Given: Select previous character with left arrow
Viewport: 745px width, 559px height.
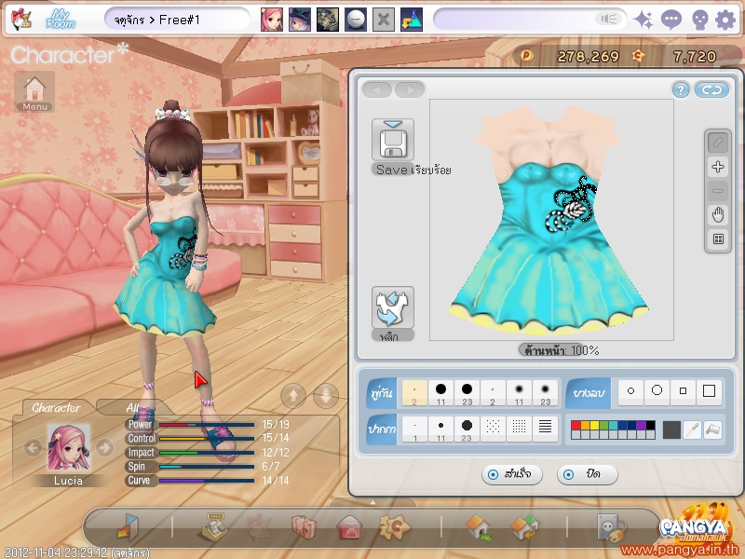Looking at the screenshot, I should point(33,448).
